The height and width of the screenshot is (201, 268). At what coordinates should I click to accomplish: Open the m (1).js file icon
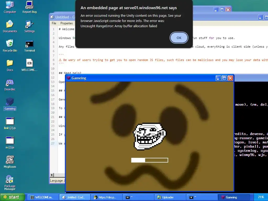(10, 143)
